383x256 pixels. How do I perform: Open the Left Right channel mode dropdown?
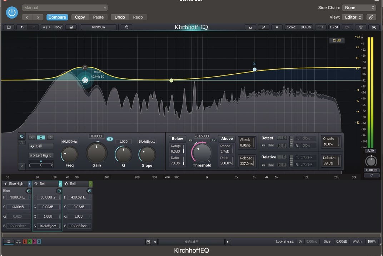tap(41, 155)
